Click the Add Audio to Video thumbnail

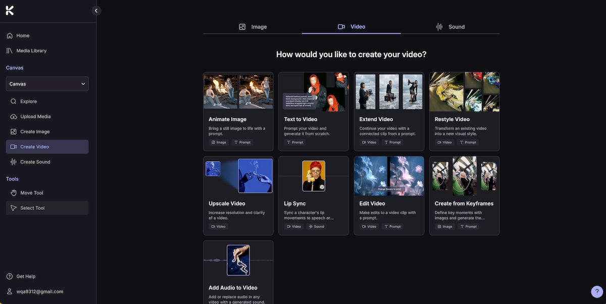click(238, 260)
